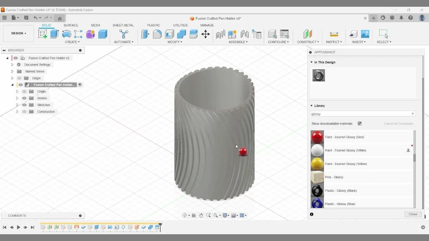Select the Paint - Enamel Glossy (Red) swatch

(x=318, y=137)
